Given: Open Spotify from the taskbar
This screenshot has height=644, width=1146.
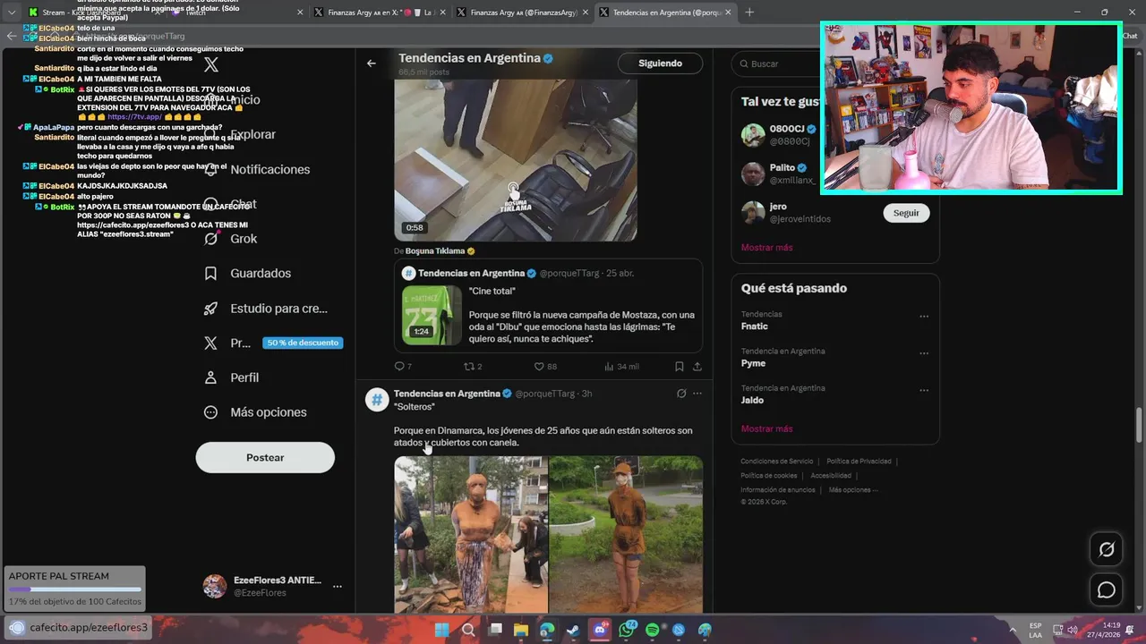Looking at the screenshot, I should coord(652,631).
